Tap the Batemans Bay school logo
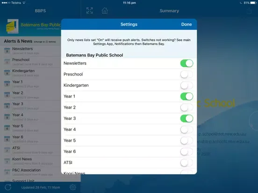The height and width of the screenshot is (193, 258). pos(12,26)
